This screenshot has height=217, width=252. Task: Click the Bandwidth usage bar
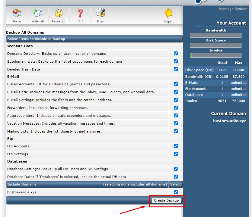click(x=216, y=35)
